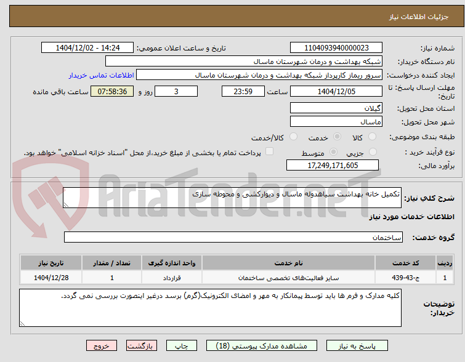This screenshot has height=362, width=465.
Task: Click the resize handle of description textarea
Action: point(66,204)
